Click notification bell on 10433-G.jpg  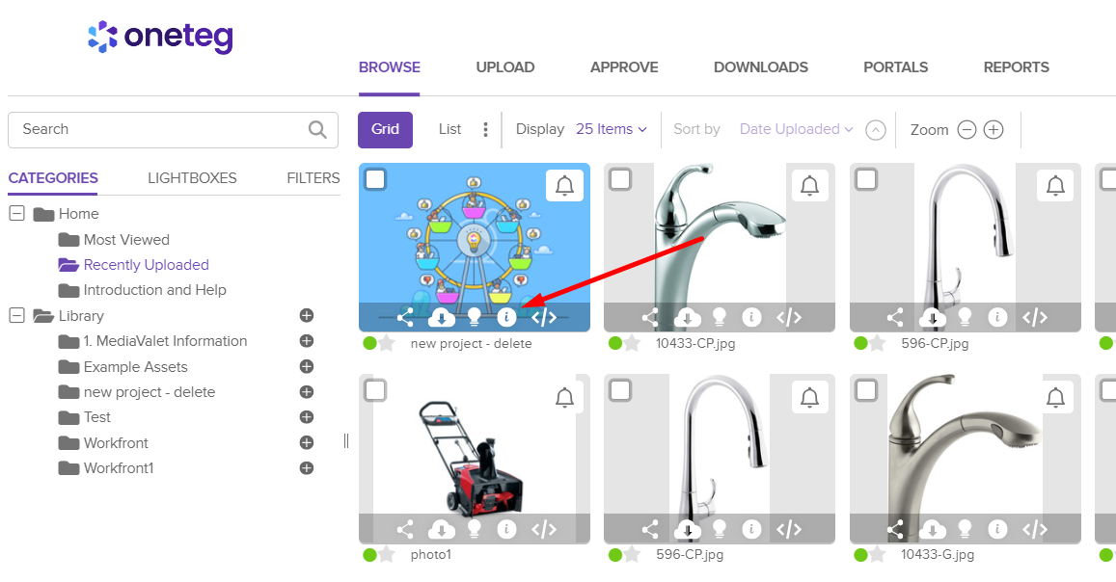pos(1055,397)
